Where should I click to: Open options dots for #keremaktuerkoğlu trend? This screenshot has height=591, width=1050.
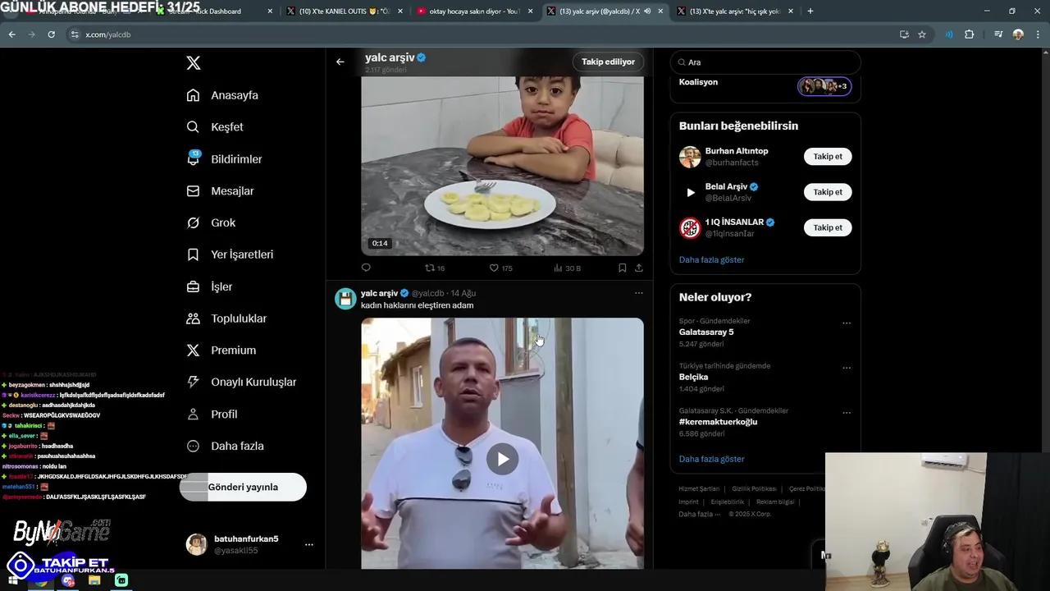(847, 413)
